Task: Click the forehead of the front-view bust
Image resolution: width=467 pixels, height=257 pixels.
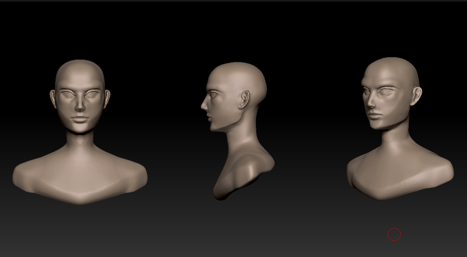Action: [80, 75]
